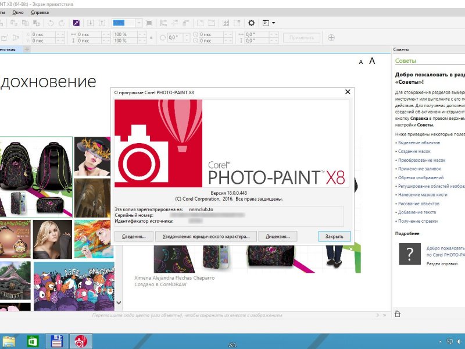The image size is (465, 349).
Task: Open Добавление текста hint link
Action: click(417, 212)
